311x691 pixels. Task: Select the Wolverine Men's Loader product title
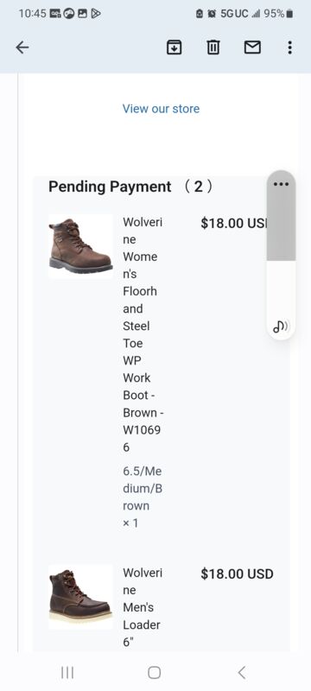[143, 607]
